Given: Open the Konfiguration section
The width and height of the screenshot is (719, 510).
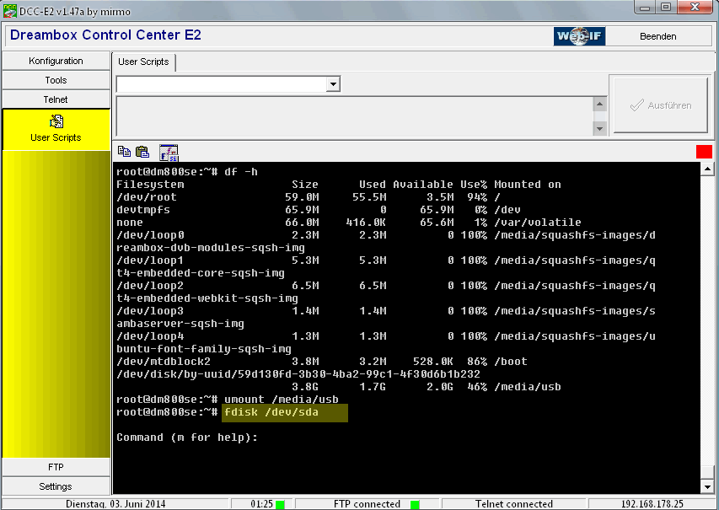Looking at the screenshot, I should click(x=56, y=61).
